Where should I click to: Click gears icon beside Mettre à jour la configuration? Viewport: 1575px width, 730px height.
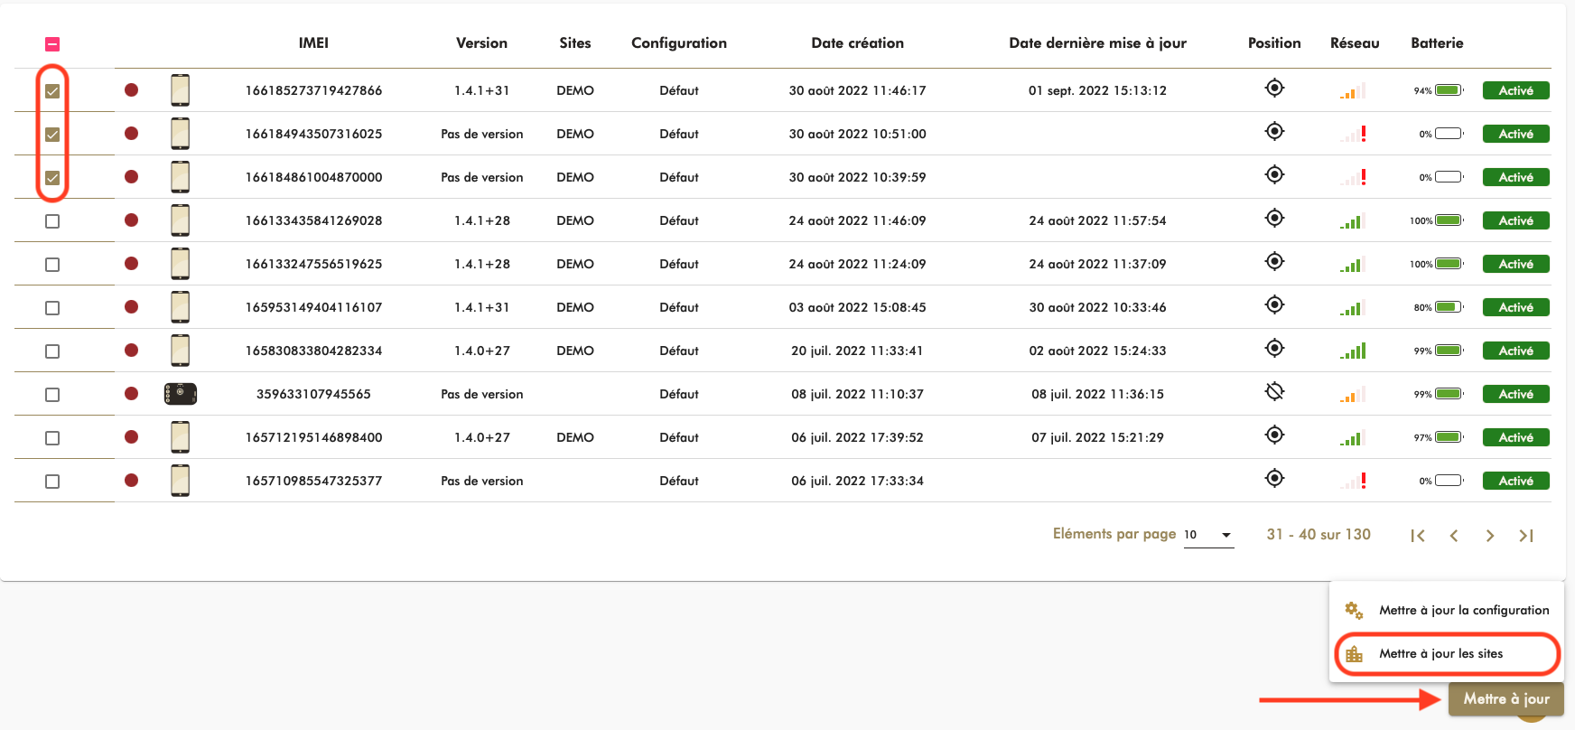click(1354, 611)
